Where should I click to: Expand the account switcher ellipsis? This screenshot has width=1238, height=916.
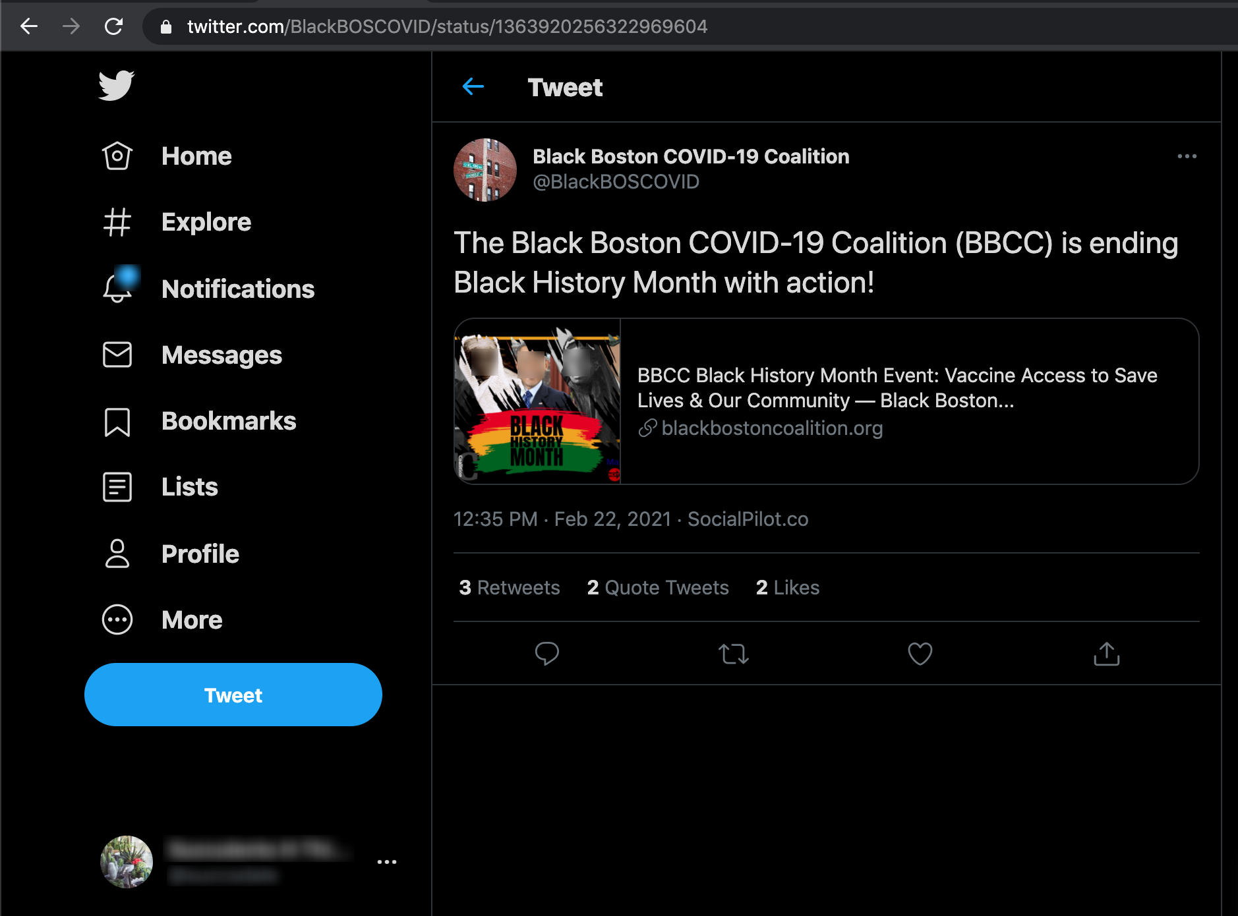(386, 861)
